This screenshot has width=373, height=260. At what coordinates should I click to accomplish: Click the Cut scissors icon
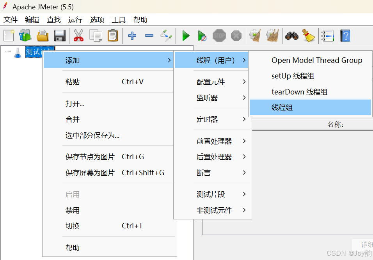tap(78, 36)
